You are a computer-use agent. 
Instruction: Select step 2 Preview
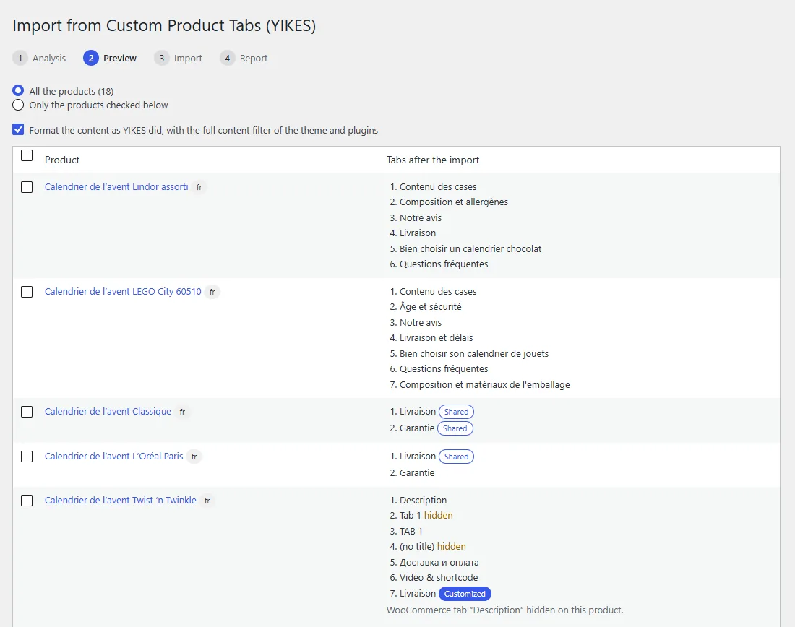[x=110, y=59]
